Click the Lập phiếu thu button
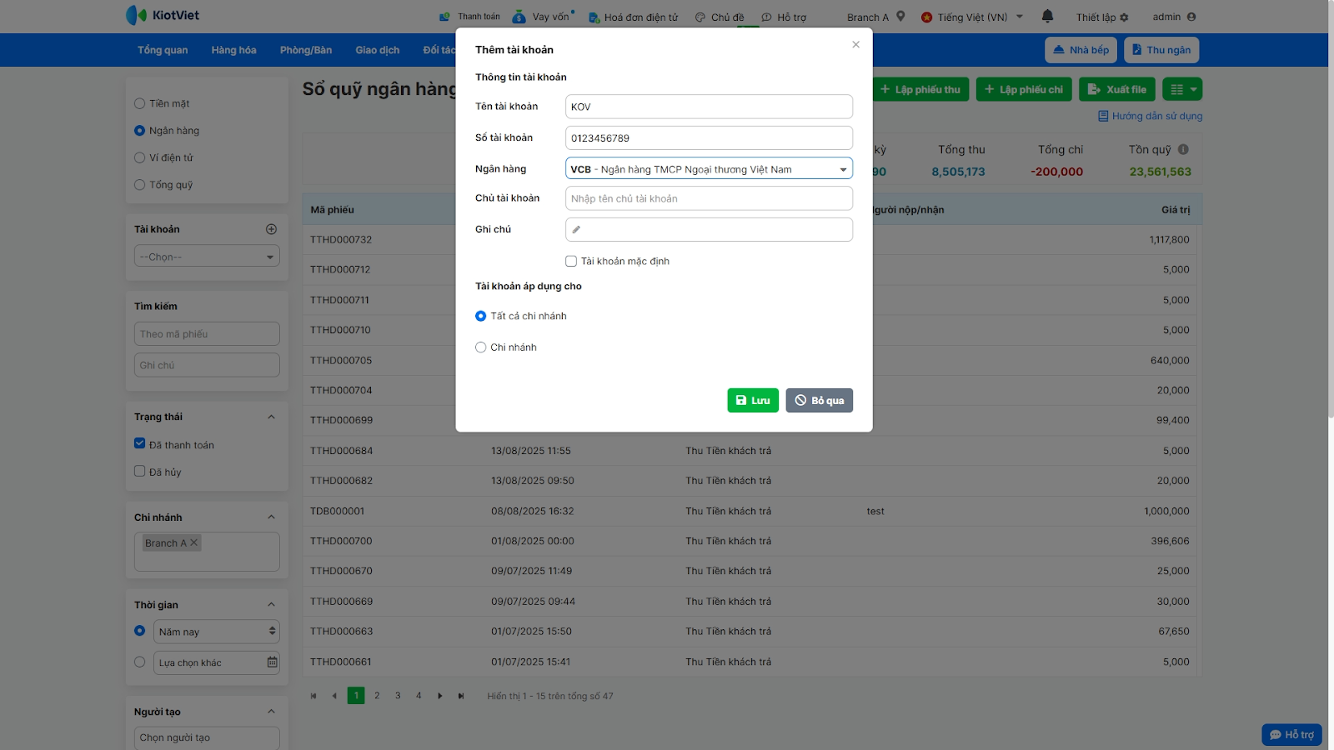1334x750 pixels. tap(920, 89)
